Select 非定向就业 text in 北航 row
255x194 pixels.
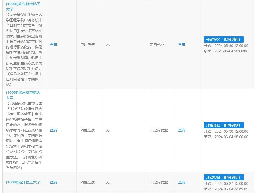(x=159, y=130)
